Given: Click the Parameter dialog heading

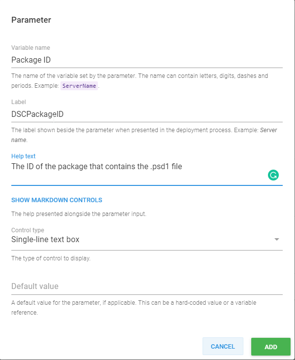Looking at the screenshot, I should [31, 20].
